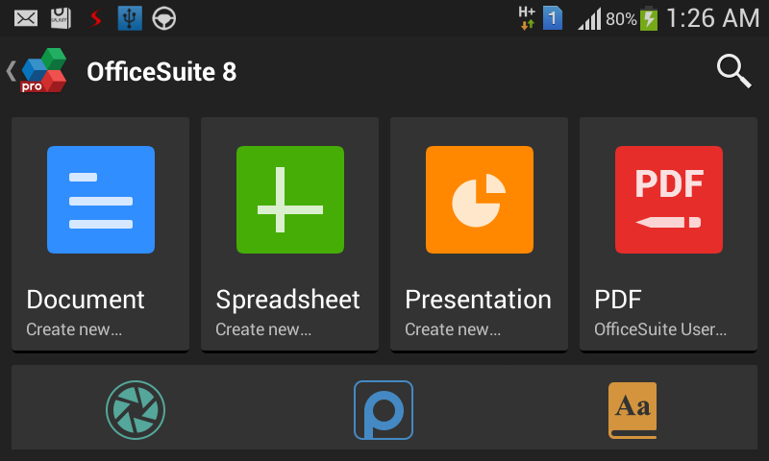769x461 pixels.
Task: Tap the steering wheel driving mode icon
Action: (163, 19)
